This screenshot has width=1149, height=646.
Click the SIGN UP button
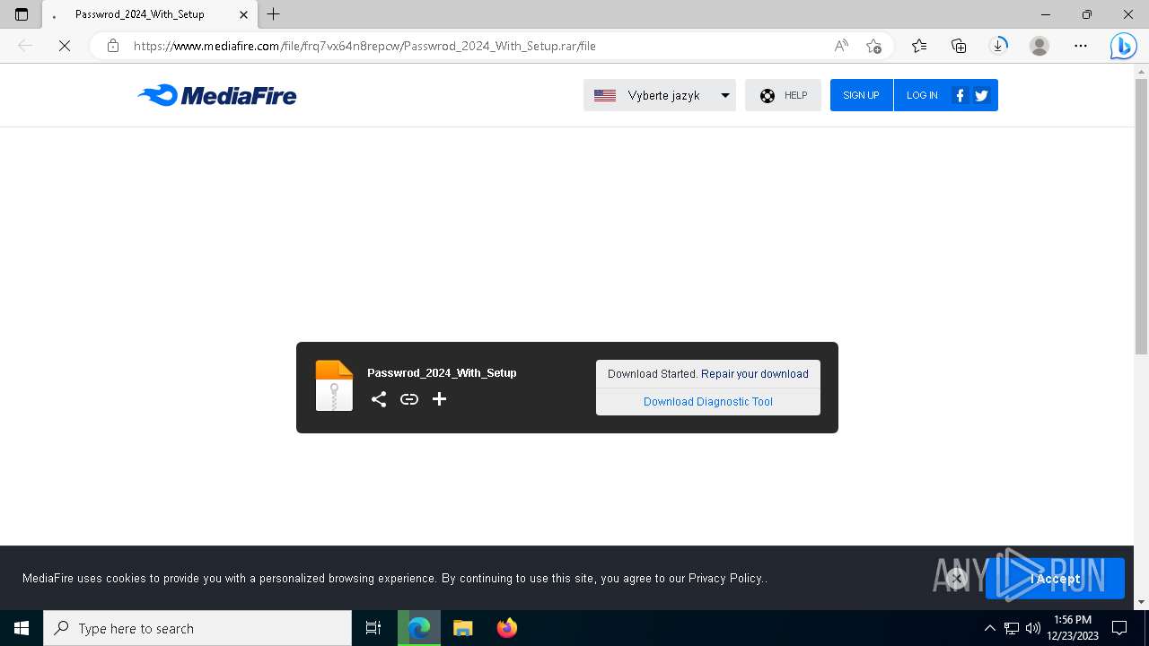861,95
